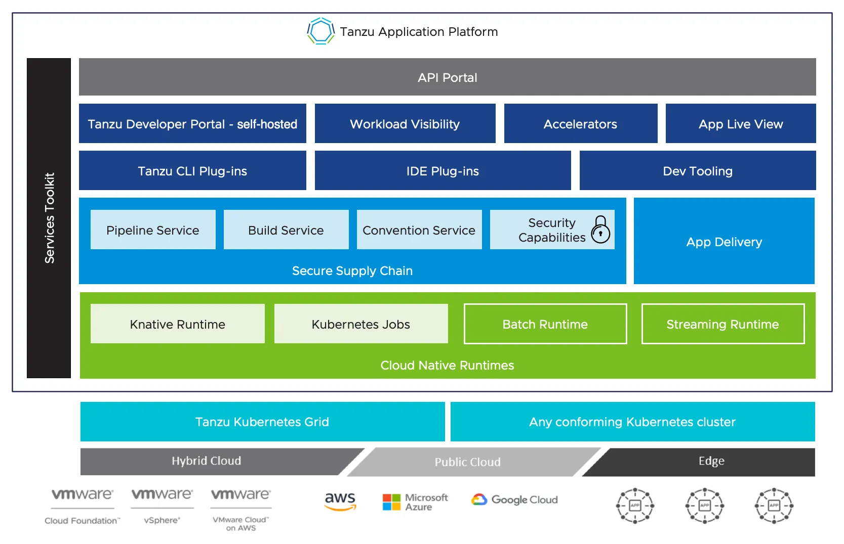Click the VMware vSphere logo
The image size is (844, 544).
click(162, 506)
